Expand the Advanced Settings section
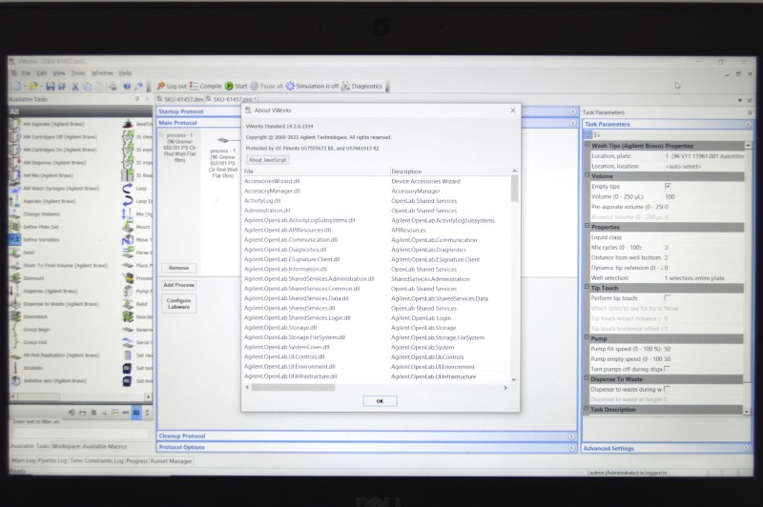 coord(748,448)
